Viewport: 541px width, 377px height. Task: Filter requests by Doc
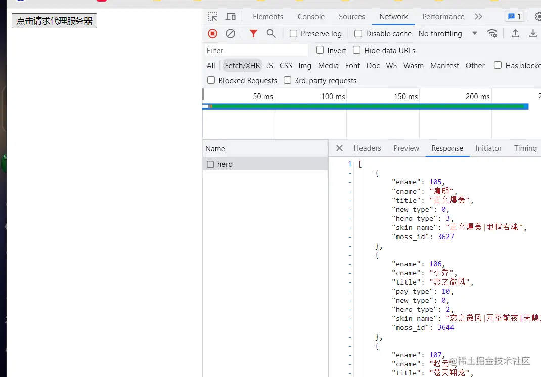pyautogui.click(x=373, y=66)
